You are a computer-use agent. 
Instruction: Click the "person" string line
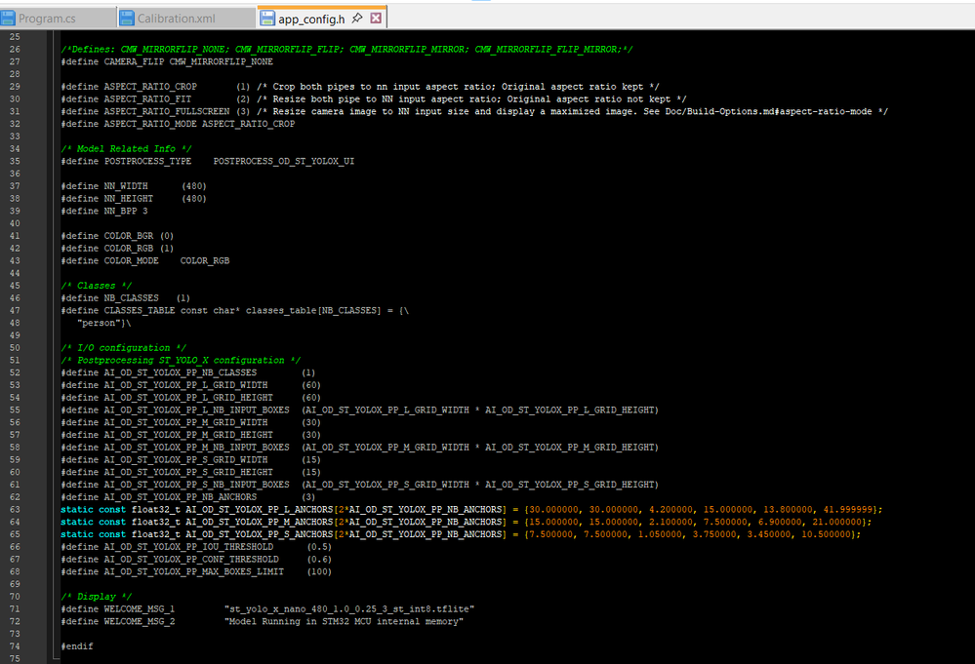pos(103,323)
